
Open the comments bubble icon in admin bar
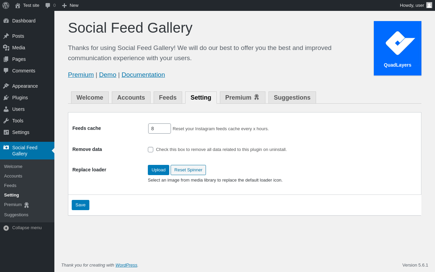pos(48,5)
